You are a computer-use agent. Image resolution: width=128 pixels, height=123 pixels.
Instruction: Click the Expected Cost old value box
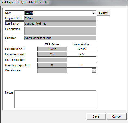[52, 54]
